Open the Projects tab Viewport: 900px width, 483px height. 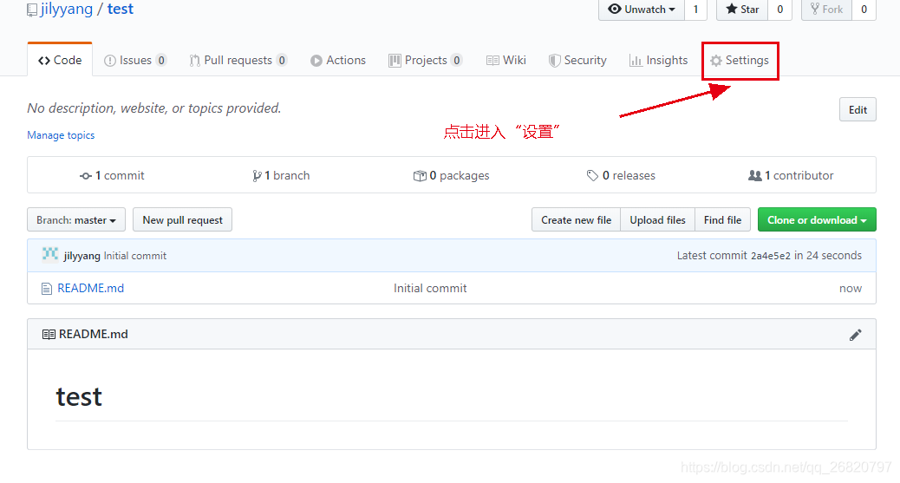coord(426,61)
